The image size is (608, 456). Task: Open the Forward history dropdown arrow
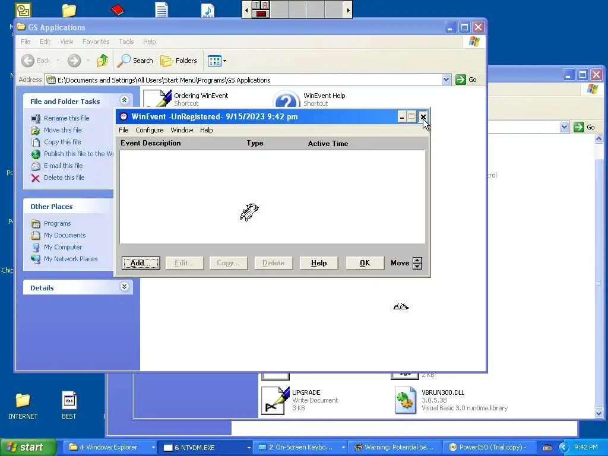tap(88, 61)
